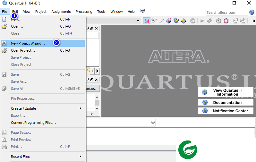Click the Documentation button
This screenshot has width=256, height=162.
pos(226,102)
